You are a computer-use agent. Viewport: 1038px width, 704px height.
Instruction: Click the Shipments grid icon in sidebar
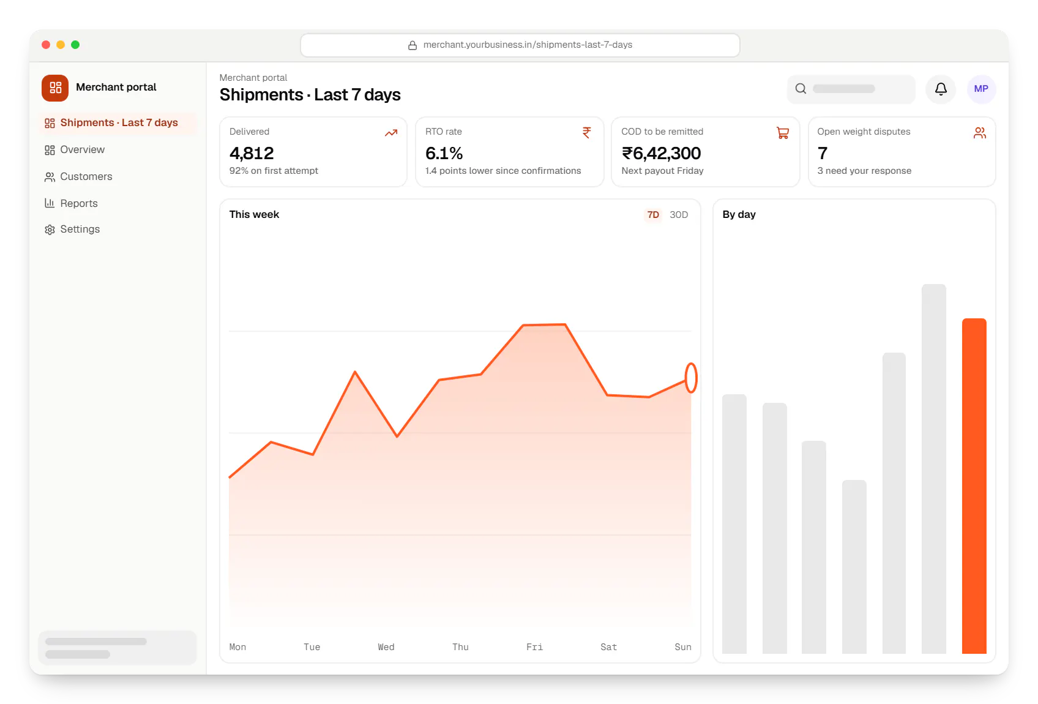[x=50, y=123]
